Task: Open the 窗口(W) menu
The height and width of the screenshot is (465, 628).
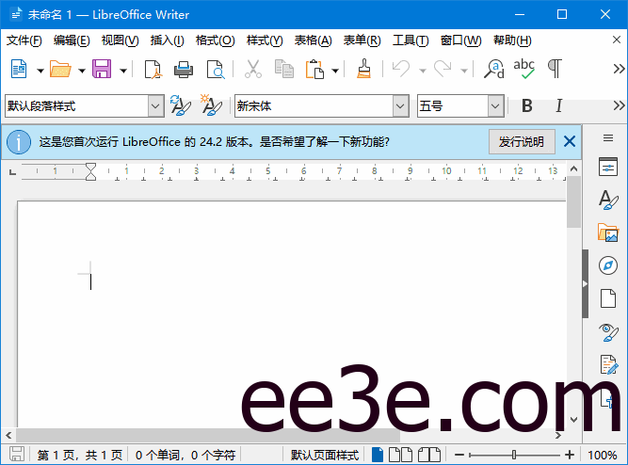Action: pos(460,40)
